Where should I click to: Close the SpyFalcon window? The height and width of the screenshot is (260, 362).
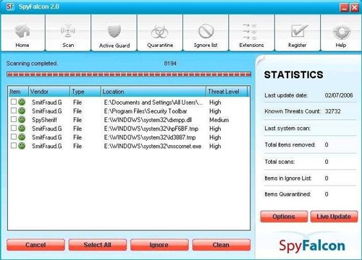[x=355, y=7]
